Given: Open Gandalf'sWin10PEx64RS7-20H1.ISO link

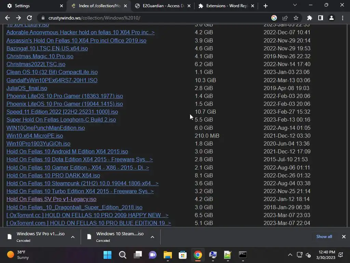Looking at the screenshot, I should [x=52, y=80].
